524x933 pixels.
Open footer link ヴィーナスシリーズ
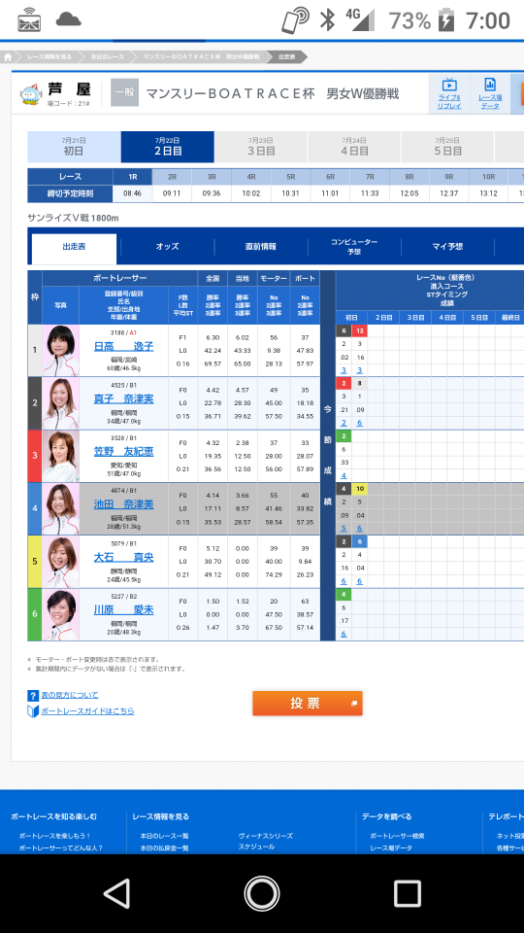click(x=266, y=836)
